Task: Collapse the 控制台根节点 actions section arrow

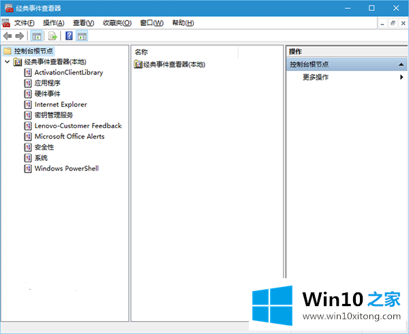Action: pos(402,64)
